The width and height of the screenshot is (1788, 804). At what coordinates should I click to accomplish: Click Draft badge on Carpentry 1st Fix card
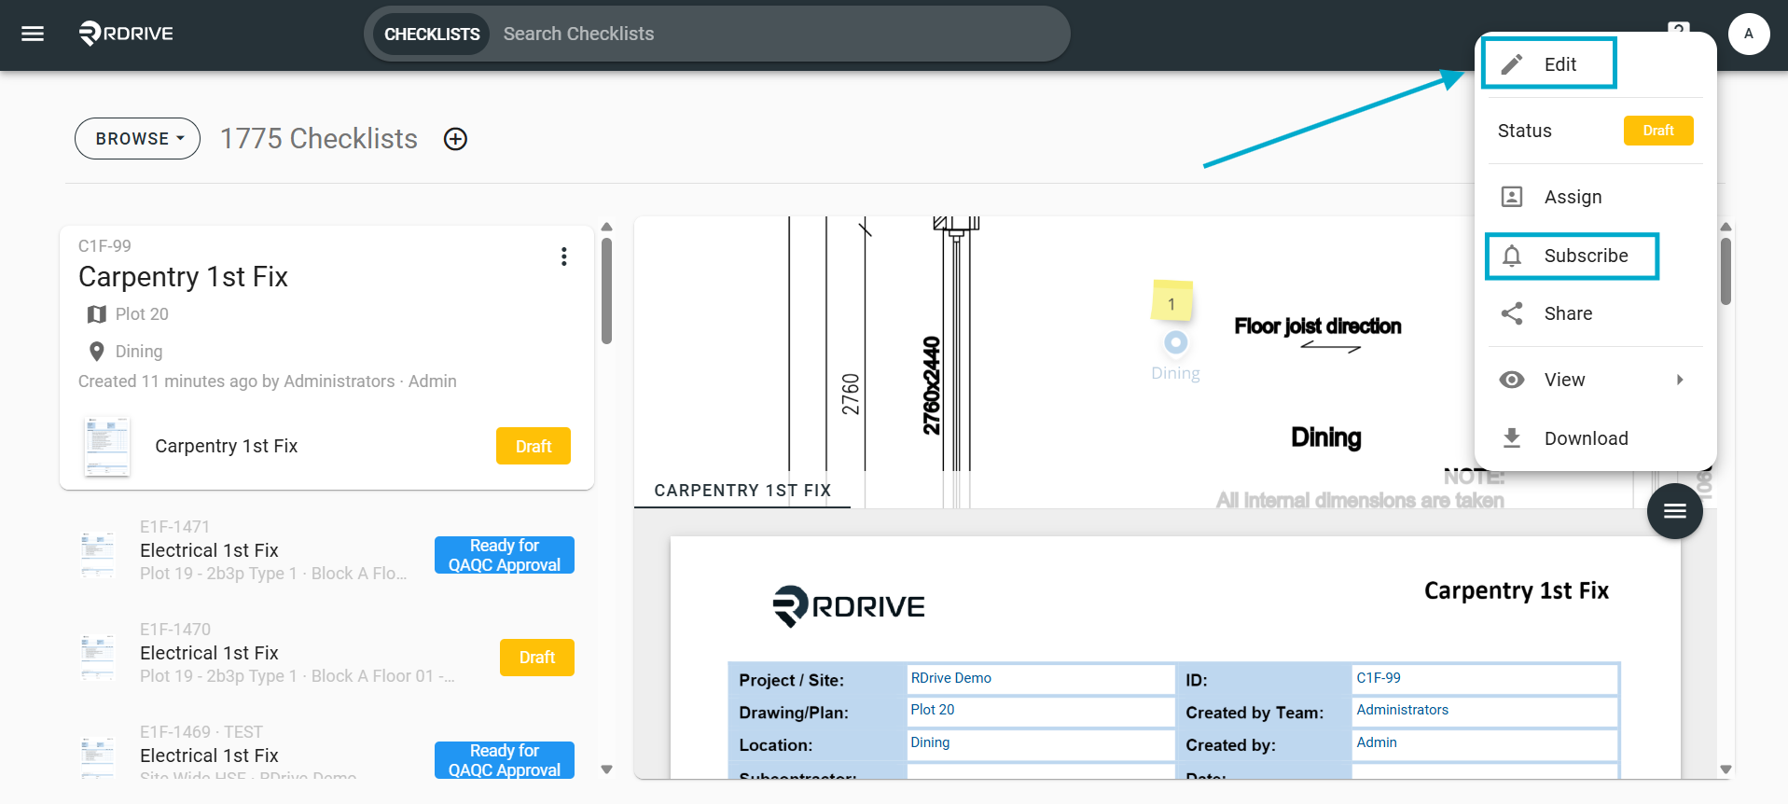[534, 446]
